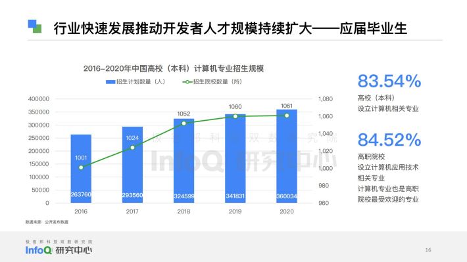Click the 2019 line marker labeled 1060
The image size is (467, 262).
tap(235, 116)
